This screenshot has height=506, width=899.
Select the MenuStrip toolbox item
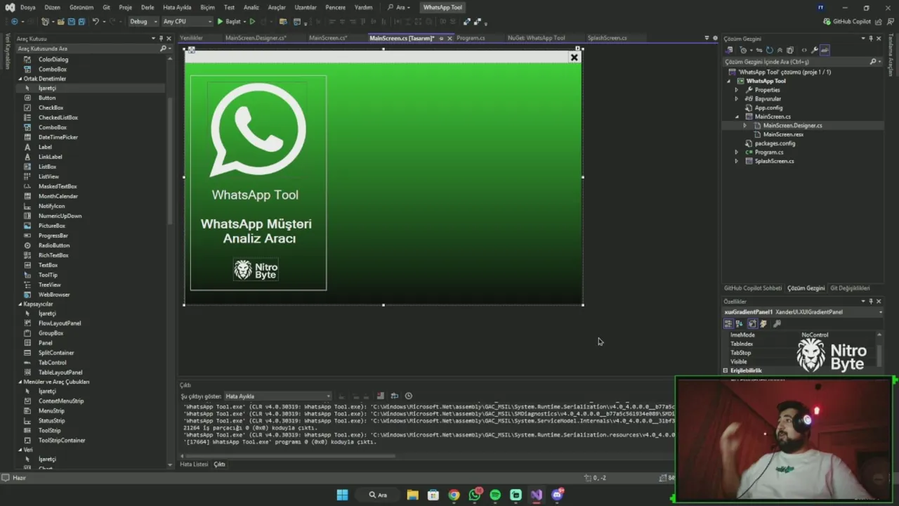(x=51, y=410)
